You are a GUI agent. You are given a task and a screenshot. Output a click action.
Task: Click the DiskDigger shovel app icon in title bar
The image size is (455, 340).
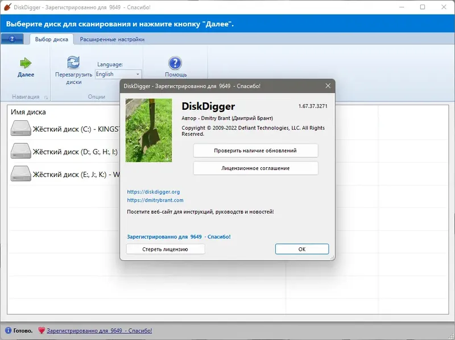tap(7, 7)
